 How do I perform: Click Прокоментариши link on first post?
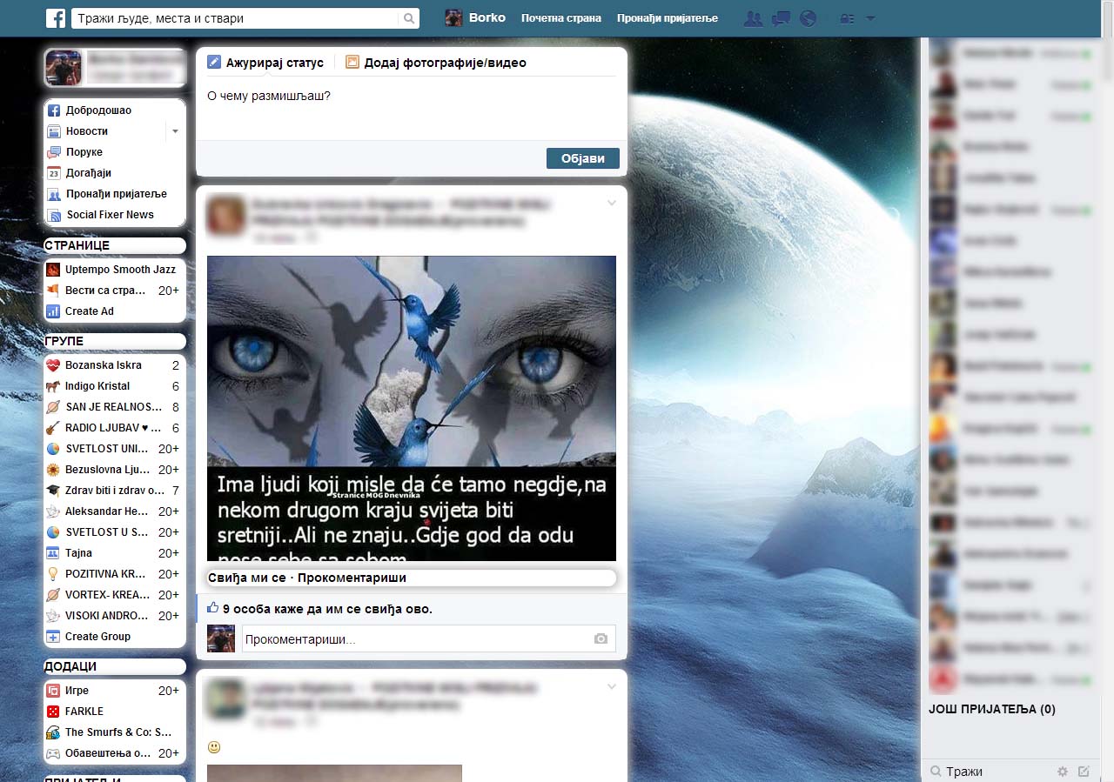[352, 578]
